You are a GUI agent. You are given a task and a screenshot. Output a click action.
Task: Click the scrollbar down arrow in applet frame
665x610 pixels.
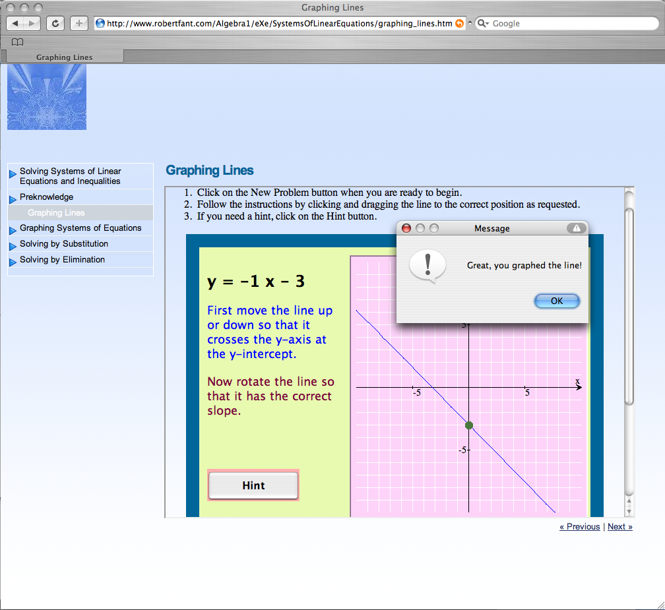click(x=629, y=512)
